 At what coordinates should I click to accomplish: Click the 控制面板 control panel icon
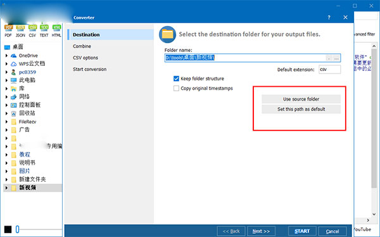(x=13, y=105)
